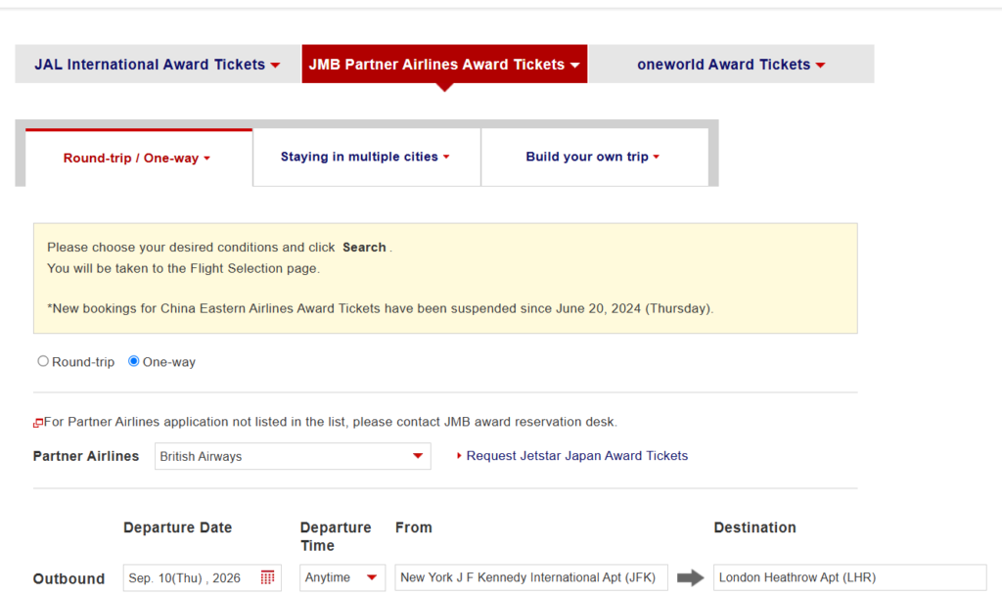Select the Round-trip radio button
The width and height of the screenshot is (1002, 596).
[43, 361]
